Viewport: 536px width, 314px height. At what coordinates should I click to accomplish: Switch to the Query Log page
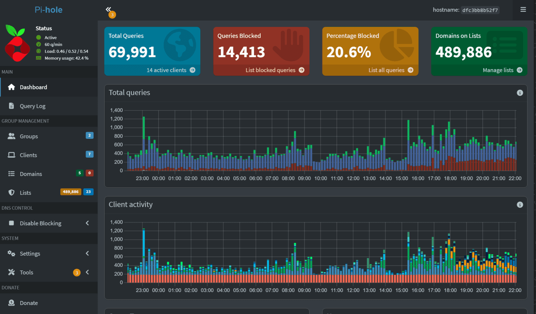[x=33, y=106]
